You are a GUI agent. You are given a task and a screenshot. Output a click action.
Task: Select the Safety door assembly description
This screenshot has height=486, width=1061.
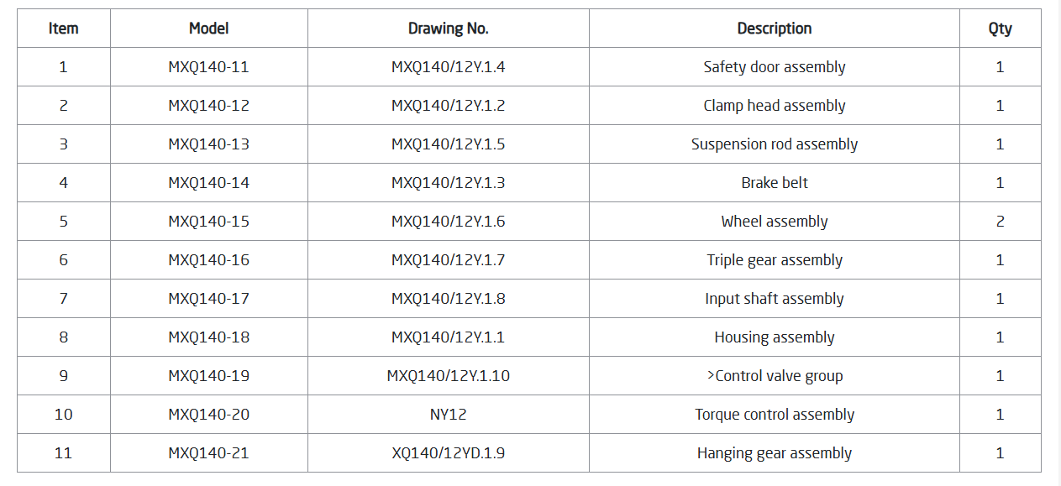(x=774, y=67)
